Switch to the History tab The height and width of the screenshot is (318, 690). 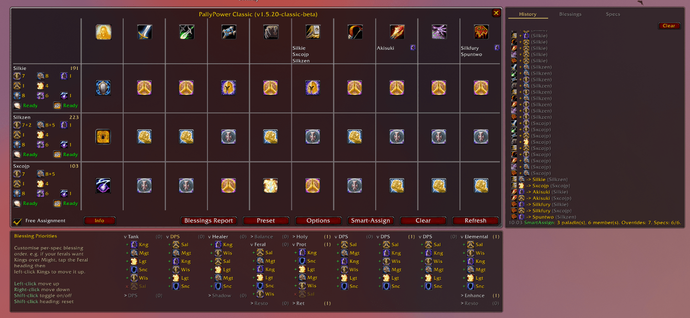528,14
